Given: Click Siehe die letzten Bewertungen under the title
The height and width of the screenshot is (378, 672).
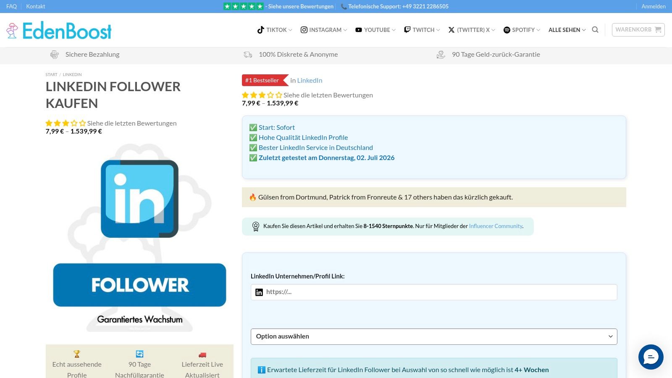Looking at the screenshot, I should click(x=132, y=123).
